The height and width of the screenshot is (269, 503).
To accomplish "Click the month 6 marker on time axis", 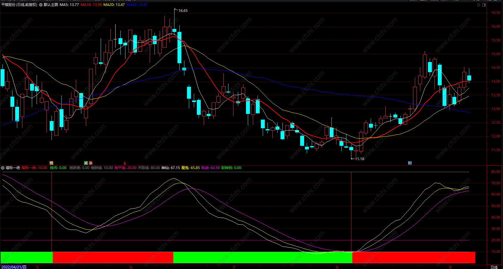I will point(131,267).
